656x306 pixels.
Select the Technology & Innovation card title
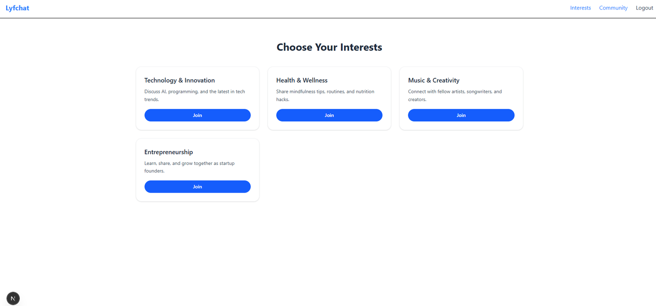pyautogui.click(x=180, y=81)
